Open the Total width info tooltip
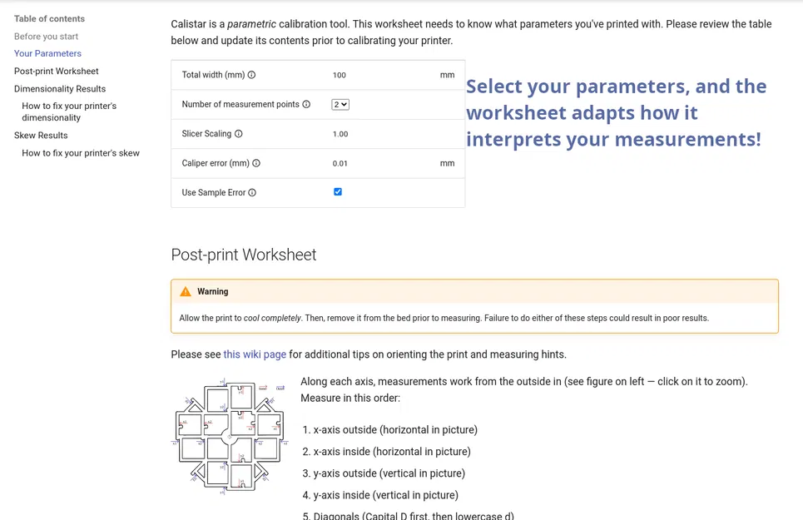Screen dimensions: 803x520 point(251,75)
